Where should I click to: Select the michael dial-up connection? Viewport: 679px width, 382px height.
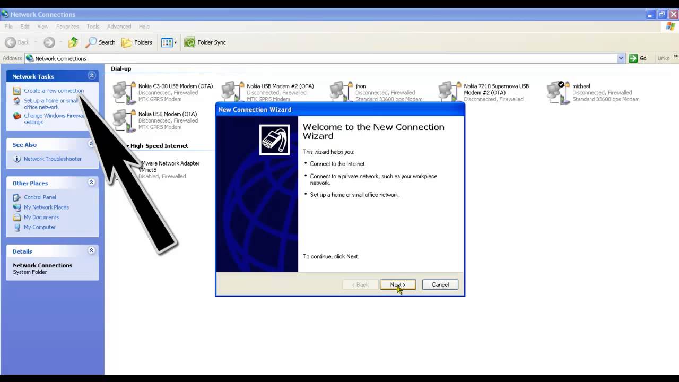pos(594,92)
